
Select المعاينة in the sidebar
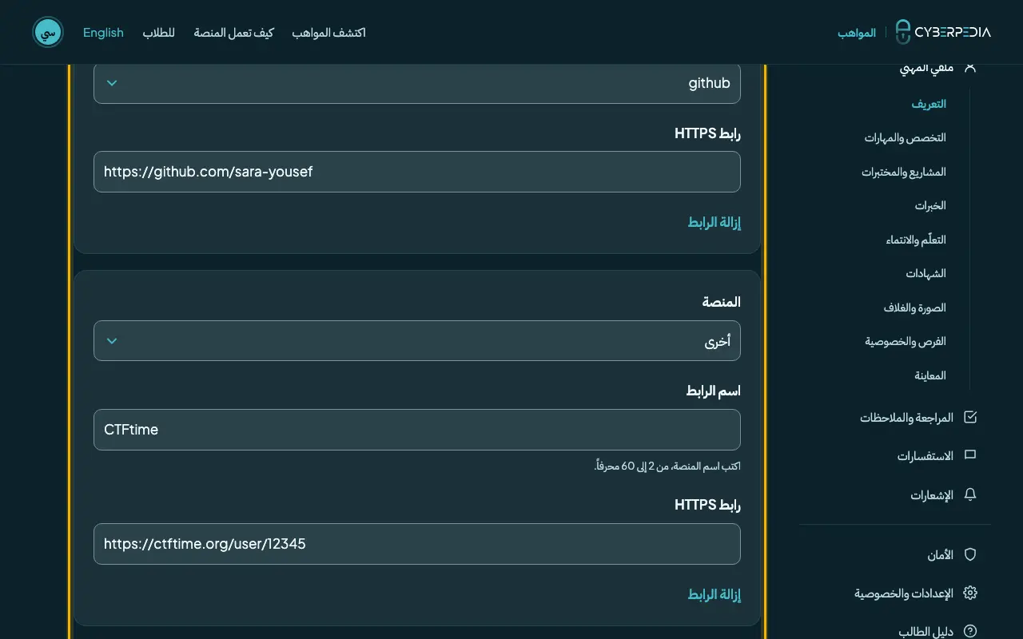(931, 375)
